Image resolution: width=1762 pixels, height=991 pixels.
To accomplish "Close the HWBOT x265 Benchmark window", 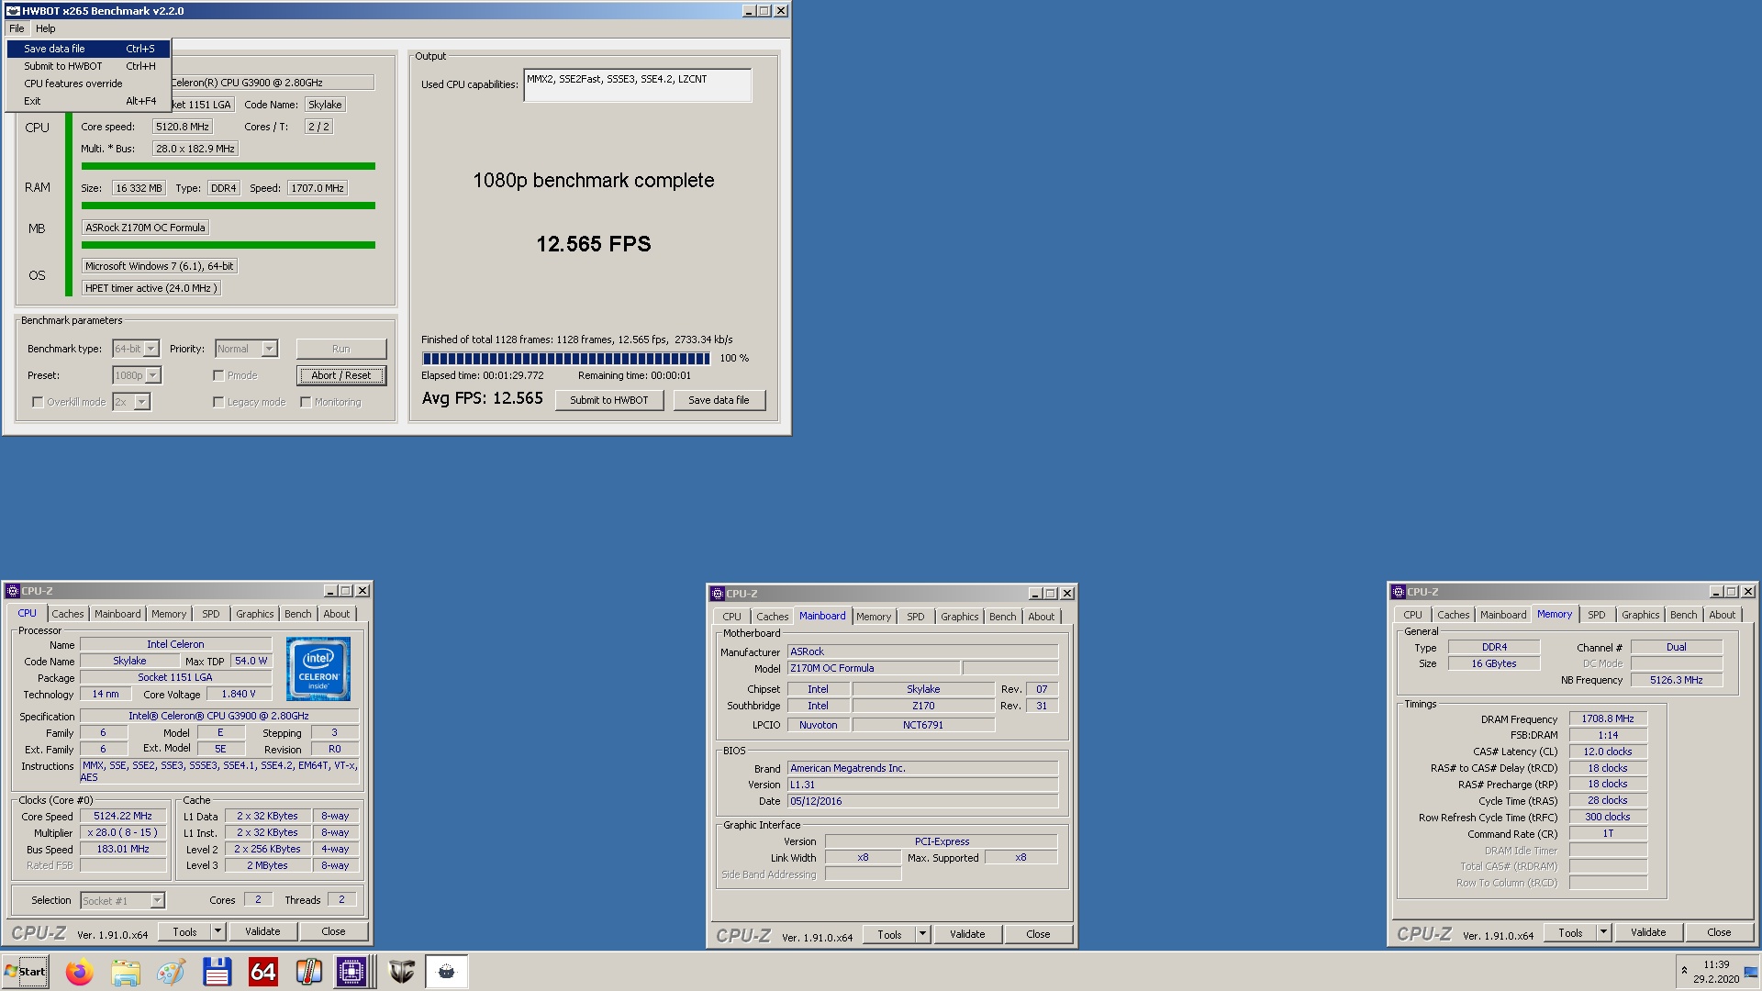I will pos(781,11).
